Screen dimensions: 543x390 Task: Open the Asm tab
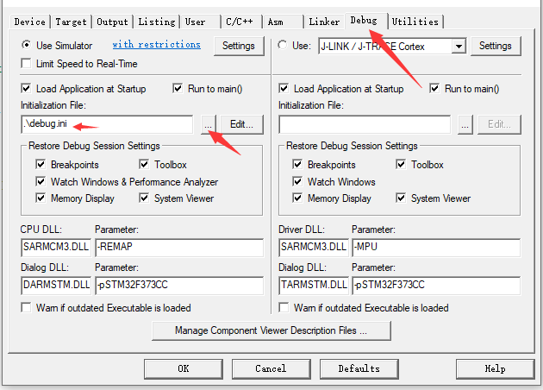click(283, 22)
